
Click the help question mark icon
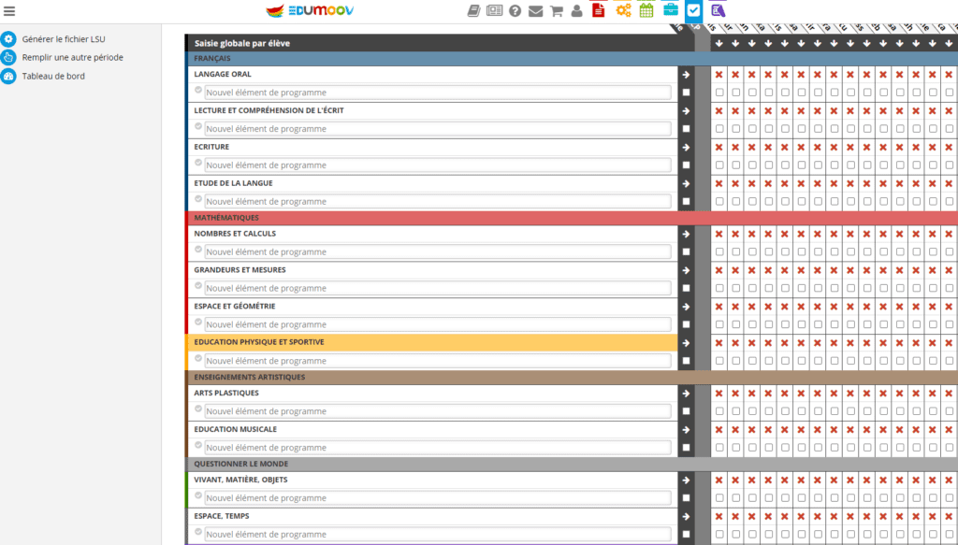click(x=515, y=11)
